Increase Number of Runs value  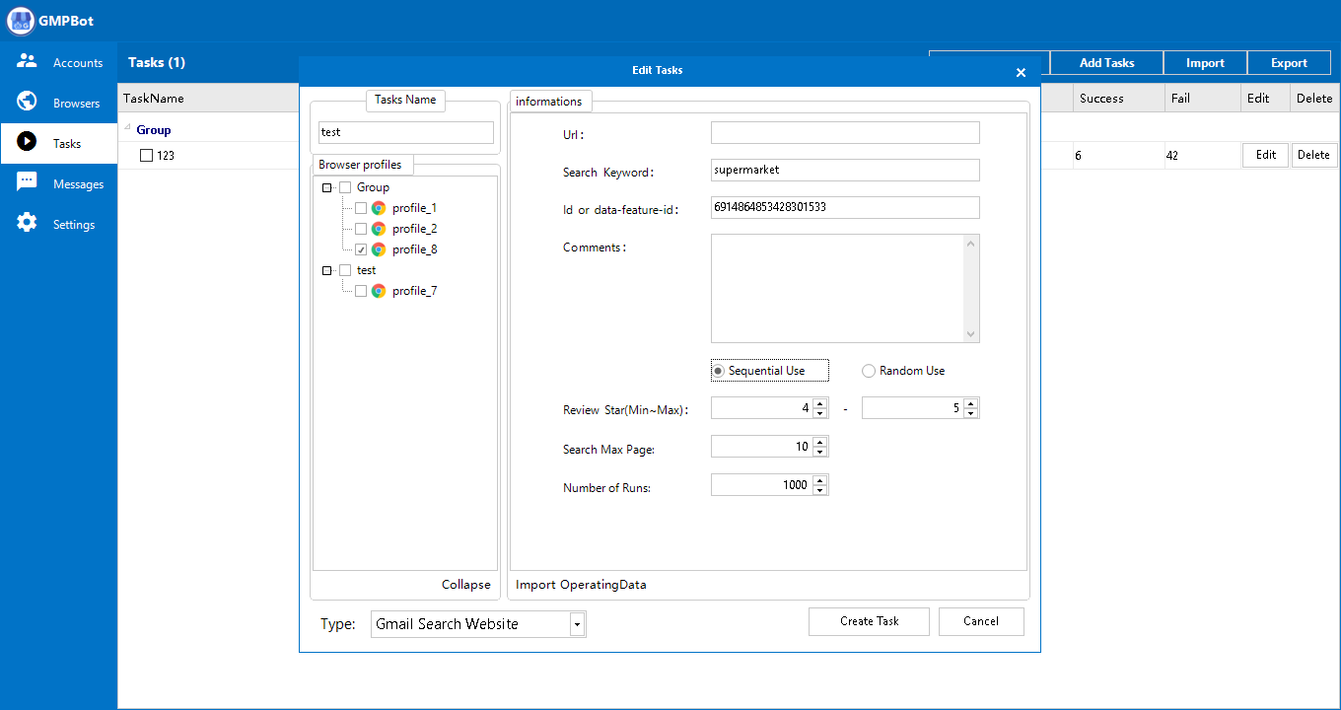click(820, 480)
